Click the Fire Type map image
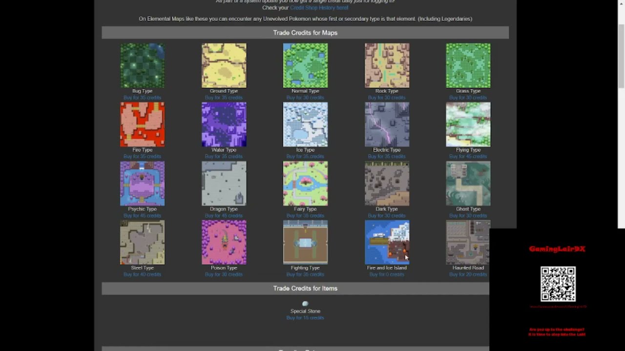This screenshot has height=351, width=625. tap(142, 124)
